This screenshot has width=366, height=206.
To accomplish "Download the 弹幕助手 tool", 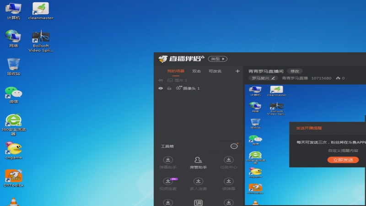I will (x=168, y=163).
